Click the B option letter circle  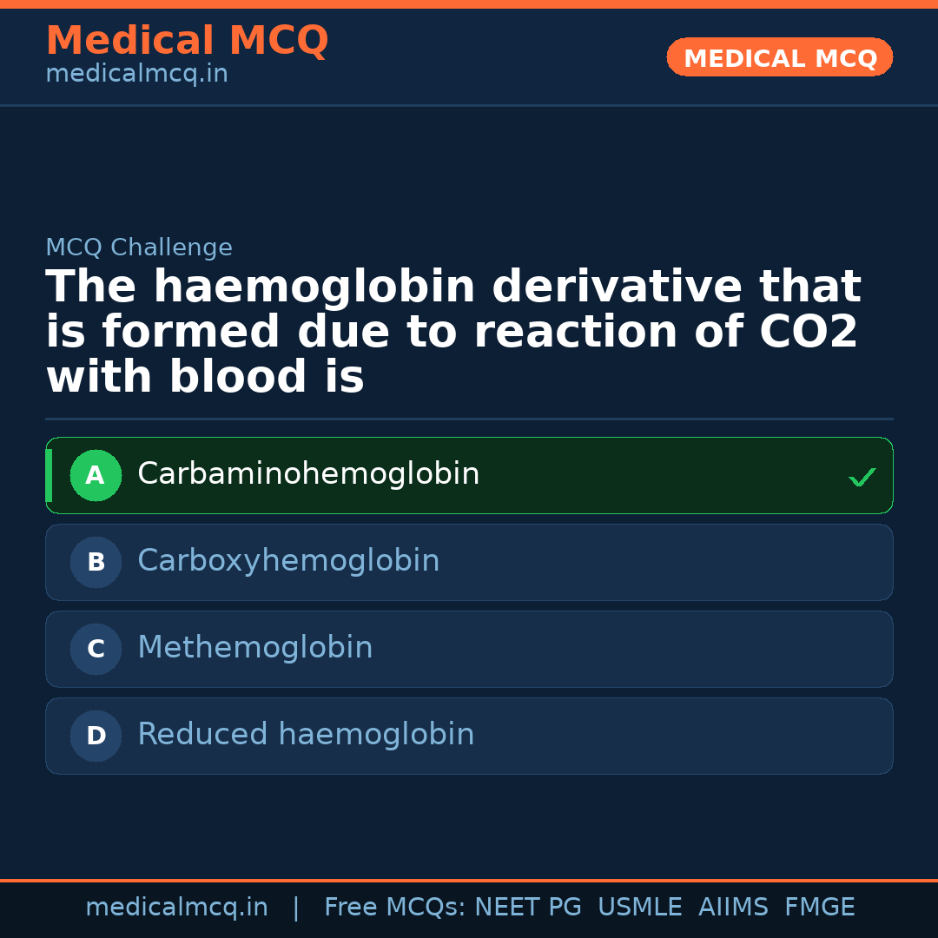pos(96,562)
